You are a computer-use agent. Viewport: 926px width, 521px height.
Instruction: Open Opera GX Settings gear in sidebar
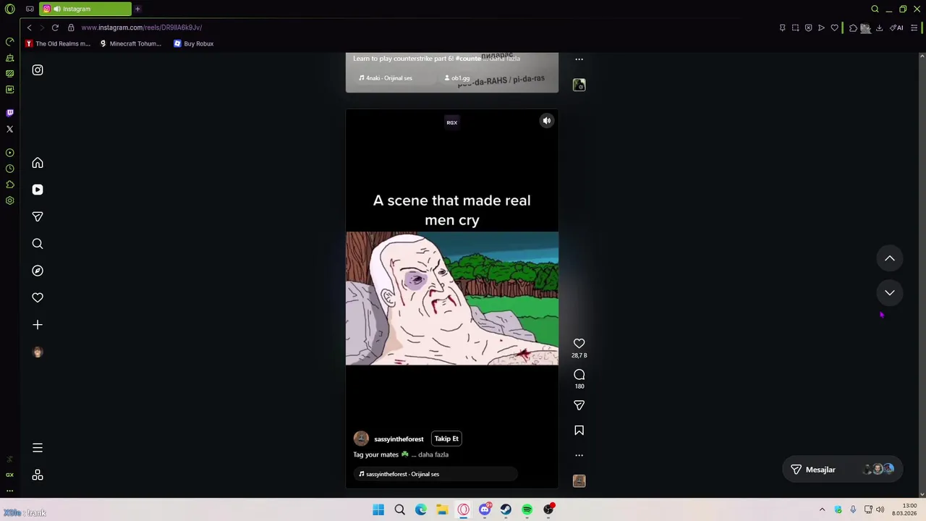point(9,200)
